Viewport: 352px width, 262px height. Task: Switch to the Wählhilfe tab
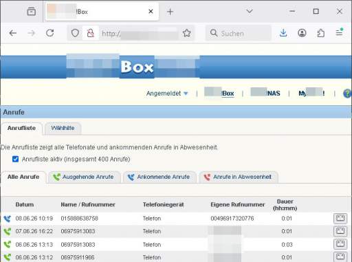click(x=63, y=128)
